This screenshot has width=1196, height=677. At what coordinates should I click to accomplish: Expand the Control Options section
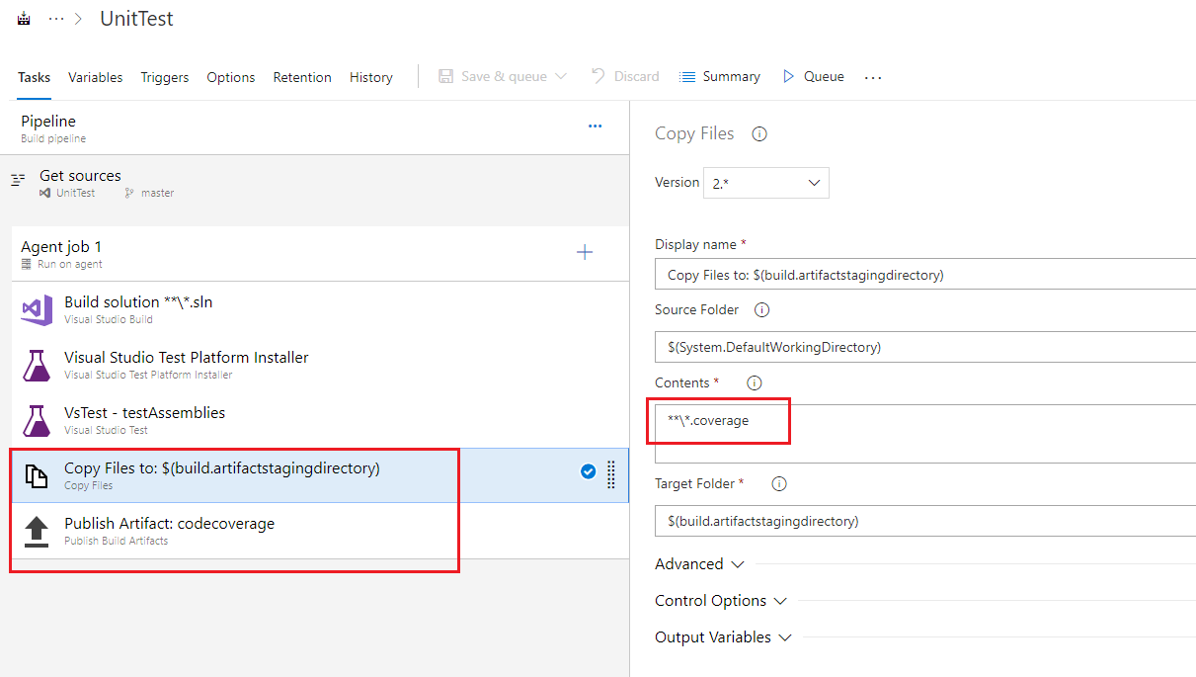pyautogui.click(x=720, y=601)
